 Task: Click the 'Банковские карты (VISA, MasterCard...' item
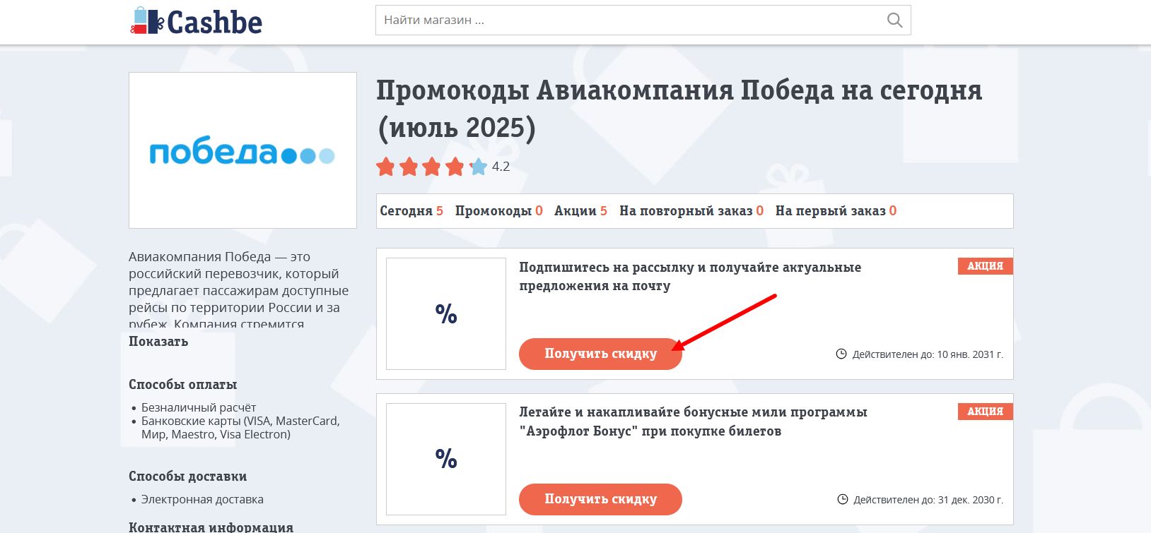click(240, 428)
